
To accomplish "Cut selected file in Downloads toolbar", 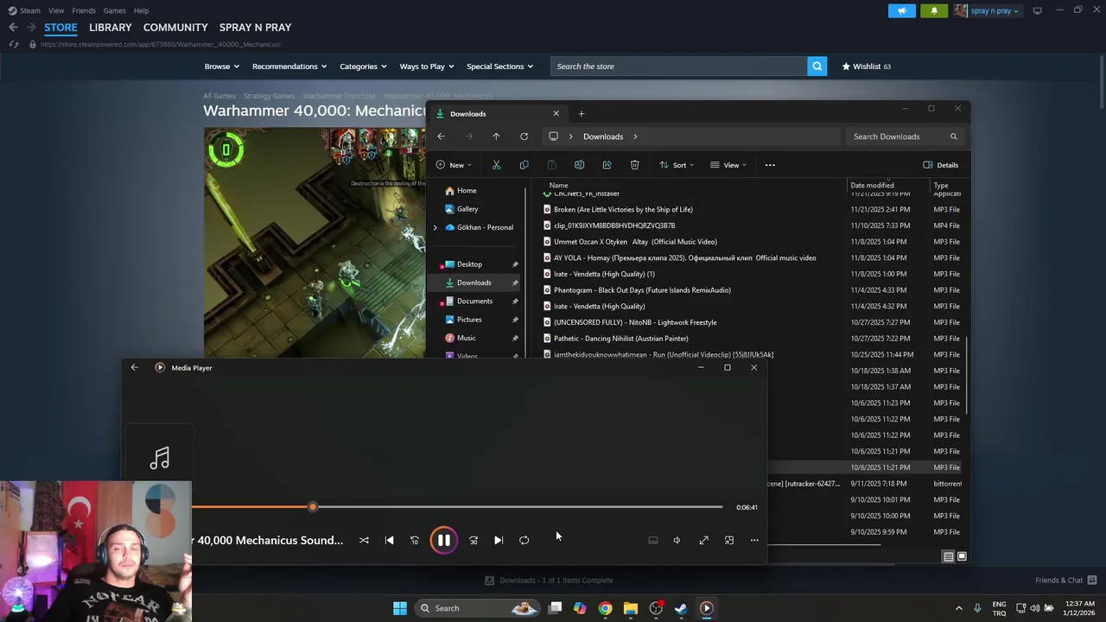I will 496,165.
